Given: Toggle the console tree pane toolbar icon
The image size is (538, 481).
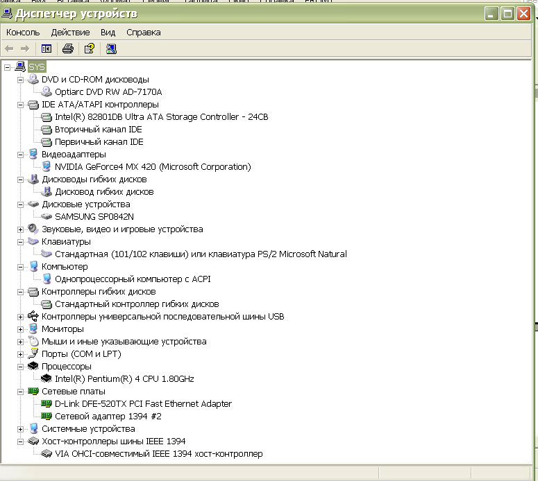Looking at the screenshot, I should coord(47,49).
